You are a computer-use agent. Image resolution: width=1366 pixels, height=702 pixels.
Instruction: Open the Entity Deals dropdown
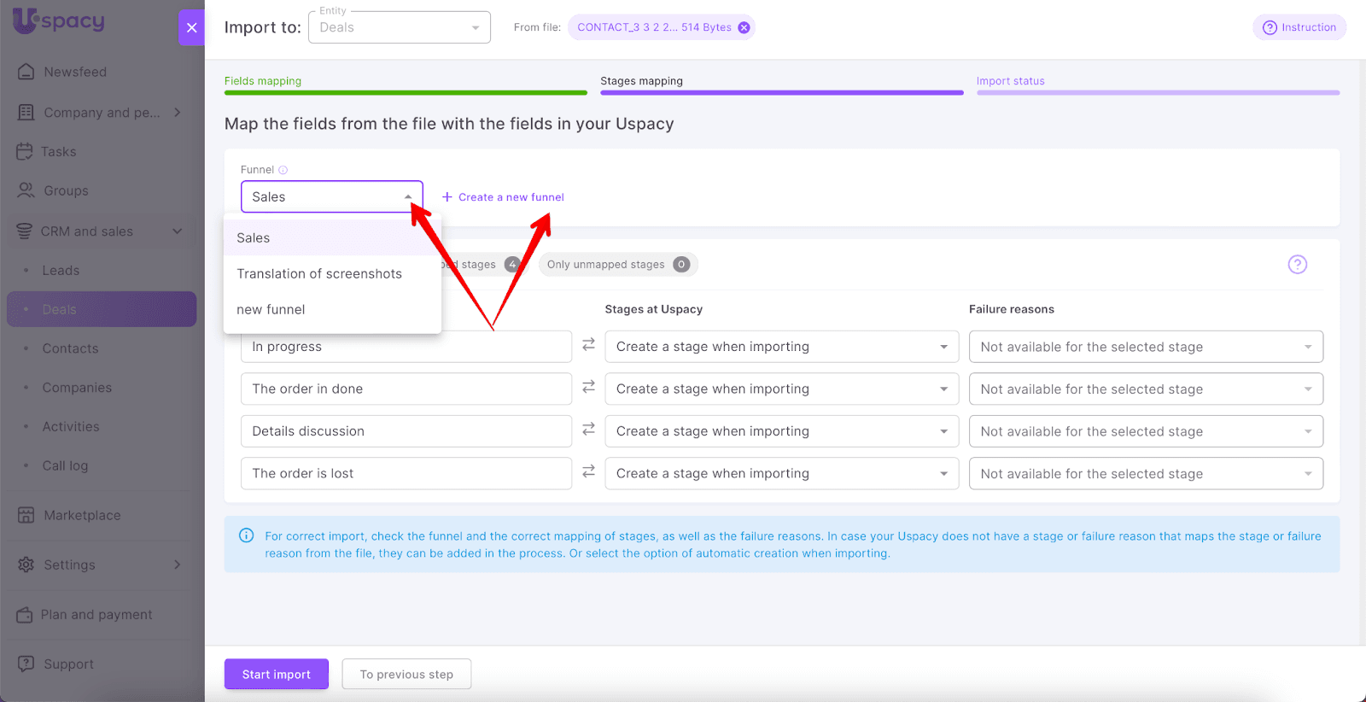pos(399,27)
